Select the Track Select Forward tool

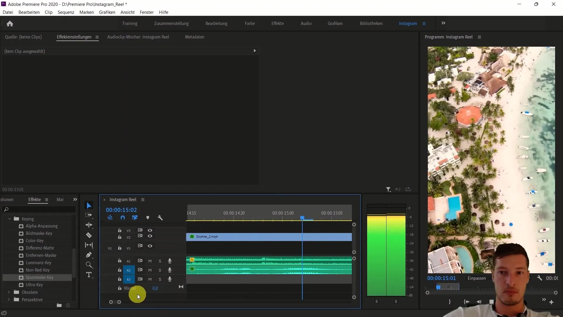[x=89, y=215]
